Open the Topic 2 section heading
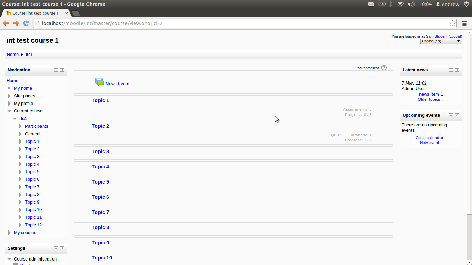 (x=100, y=126)
